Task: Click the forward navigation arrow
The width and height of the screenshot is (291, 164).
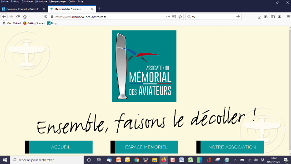Action: (x=11, y=17)
